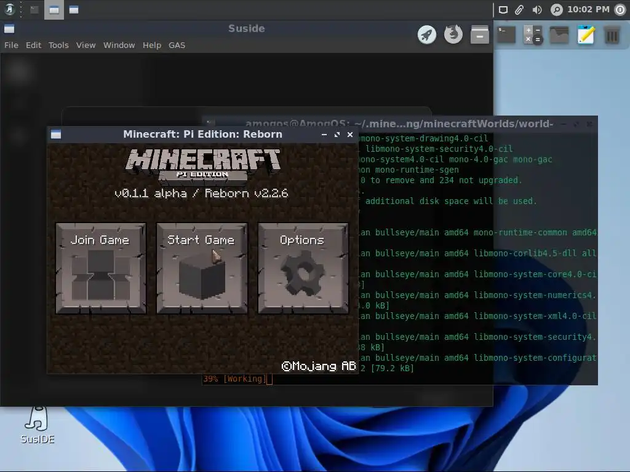Click the volume speaker tray icon
Screen dimensions: 630x472
pyautogui.click(x=536, y=10)
